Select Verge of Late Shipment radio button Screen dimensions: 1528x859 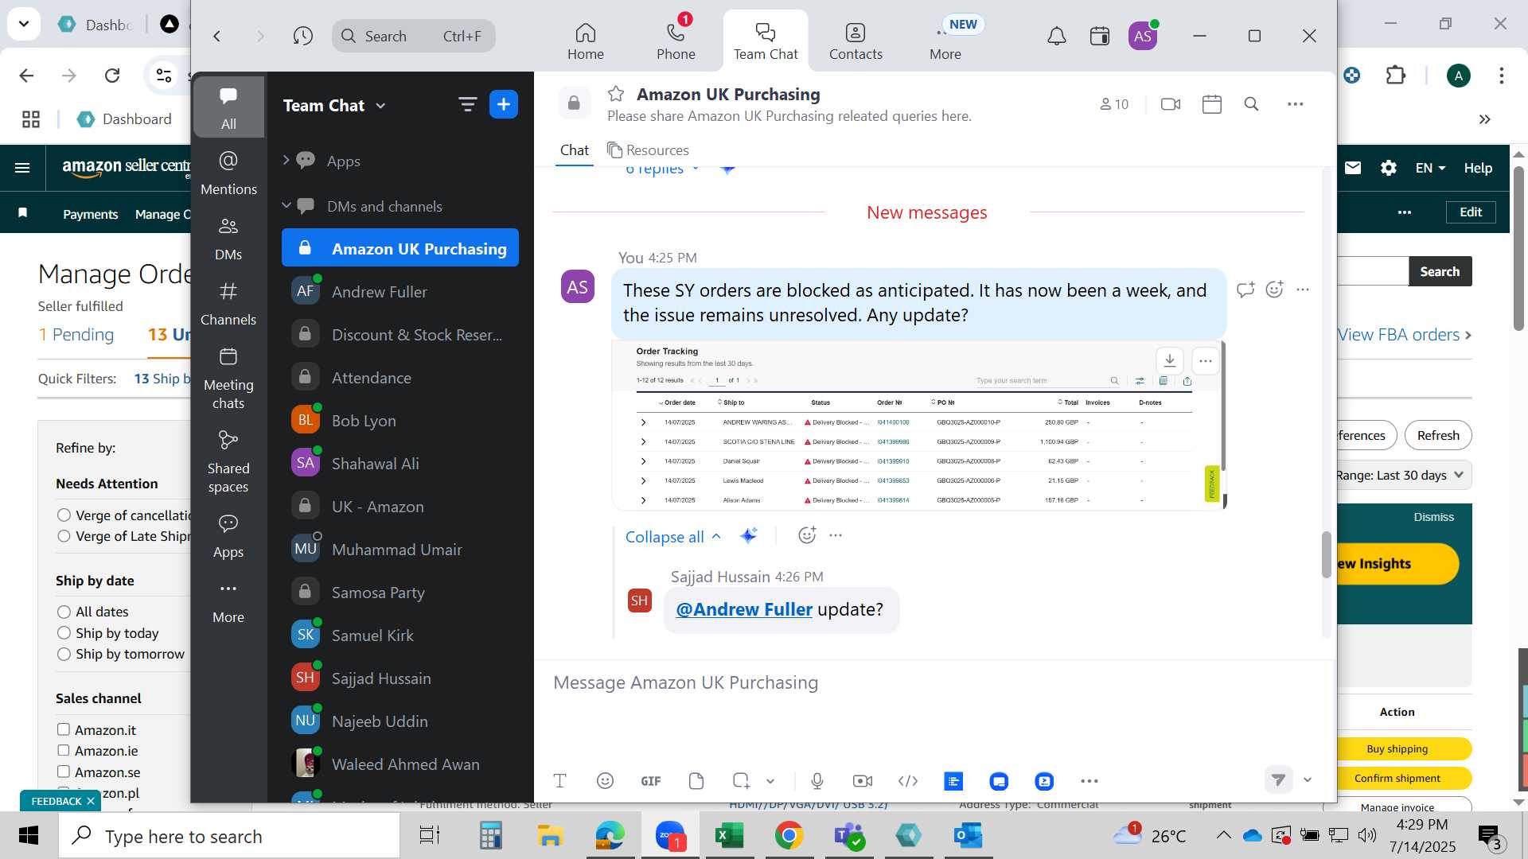coord(64,536)
